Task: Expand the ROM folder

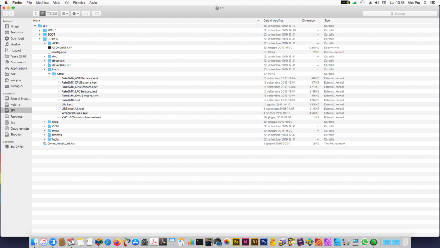Action: tap(44, 130)
